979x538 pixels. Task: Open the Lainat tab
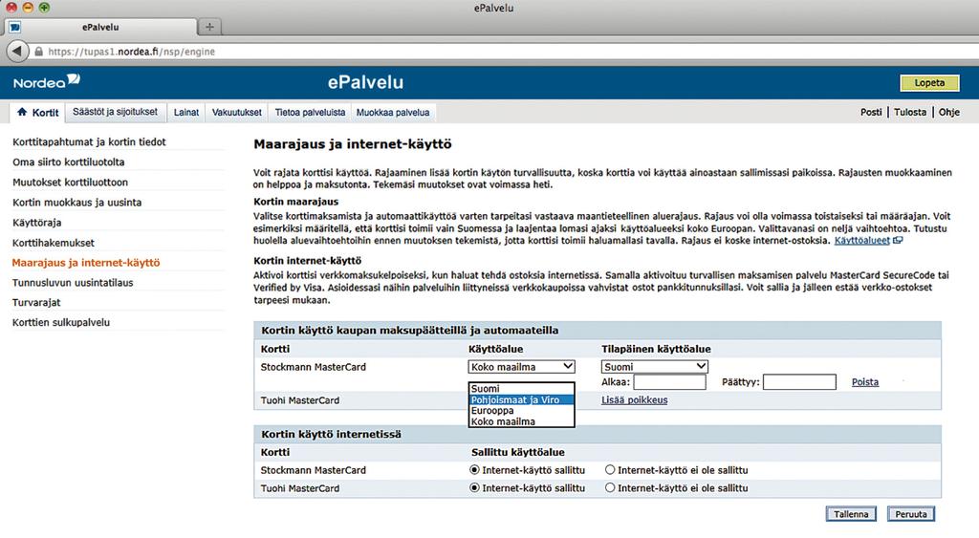[186, 113]
